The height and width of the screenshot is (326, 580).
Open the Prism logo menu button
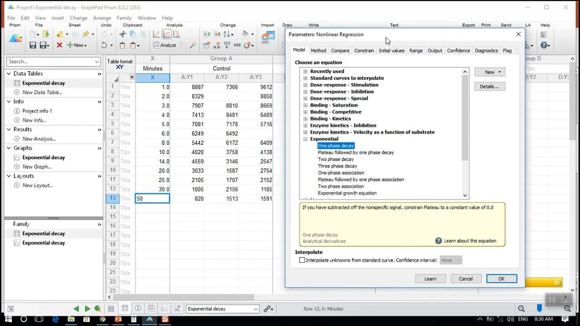point(15,39)
